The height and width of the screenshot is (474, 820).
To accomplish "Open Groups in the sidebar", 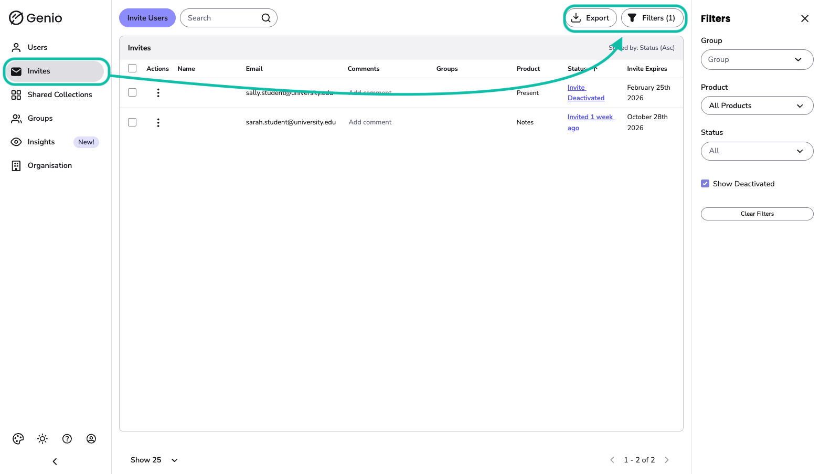I will point(55,118).
